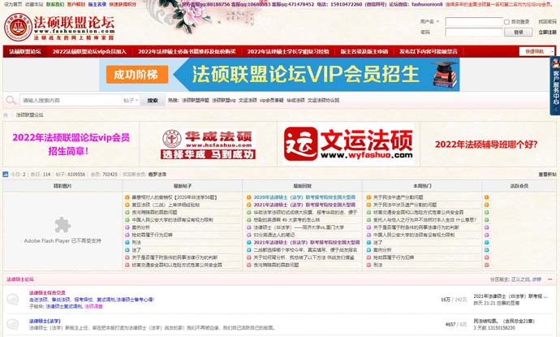Open the 2022年法律硕士必备书籍推荐及低价购买 nav item
Image resolution: width=560 pixels, height=337 pixels.
tap(187, 51)
